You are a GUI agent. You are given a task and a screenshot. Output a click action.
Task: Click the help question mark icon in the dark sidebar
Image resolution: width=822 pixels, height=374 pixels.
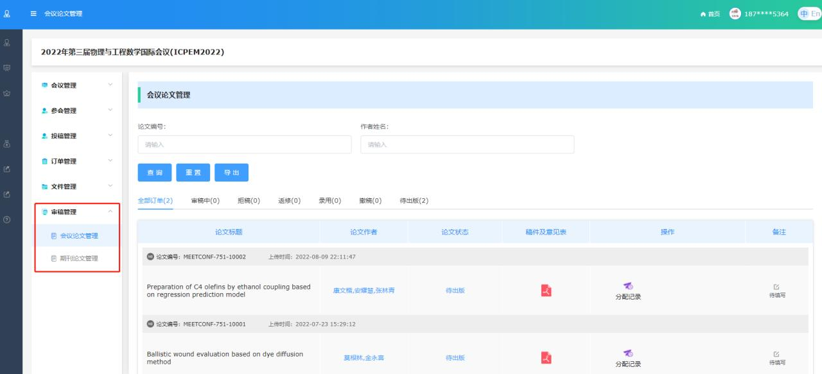(7, 219)
